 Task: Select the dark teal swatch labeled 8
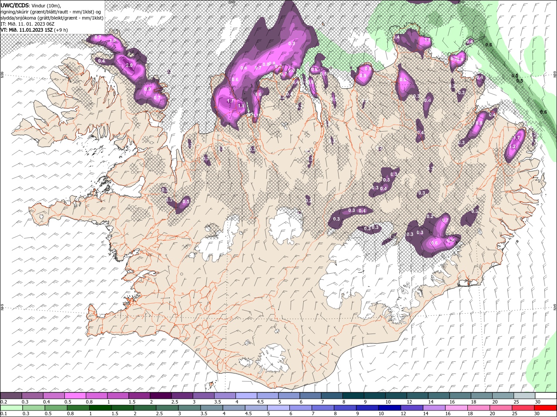tap(353, 396)
